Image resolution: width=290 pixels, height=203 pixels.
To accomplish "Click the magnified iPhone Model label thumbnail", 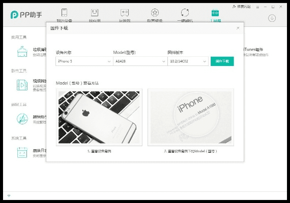I will pyautogui.click(x=191, y=117).
